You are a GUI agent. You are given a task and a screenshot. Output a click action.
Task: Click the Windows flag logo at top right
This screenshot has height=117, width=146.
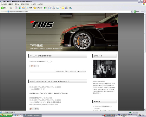pyautogui.click(x=144, y=4)
